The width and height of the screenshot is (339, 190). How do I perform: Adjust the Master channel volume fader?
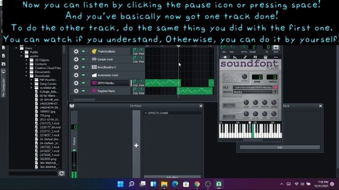tap(74, 165)
